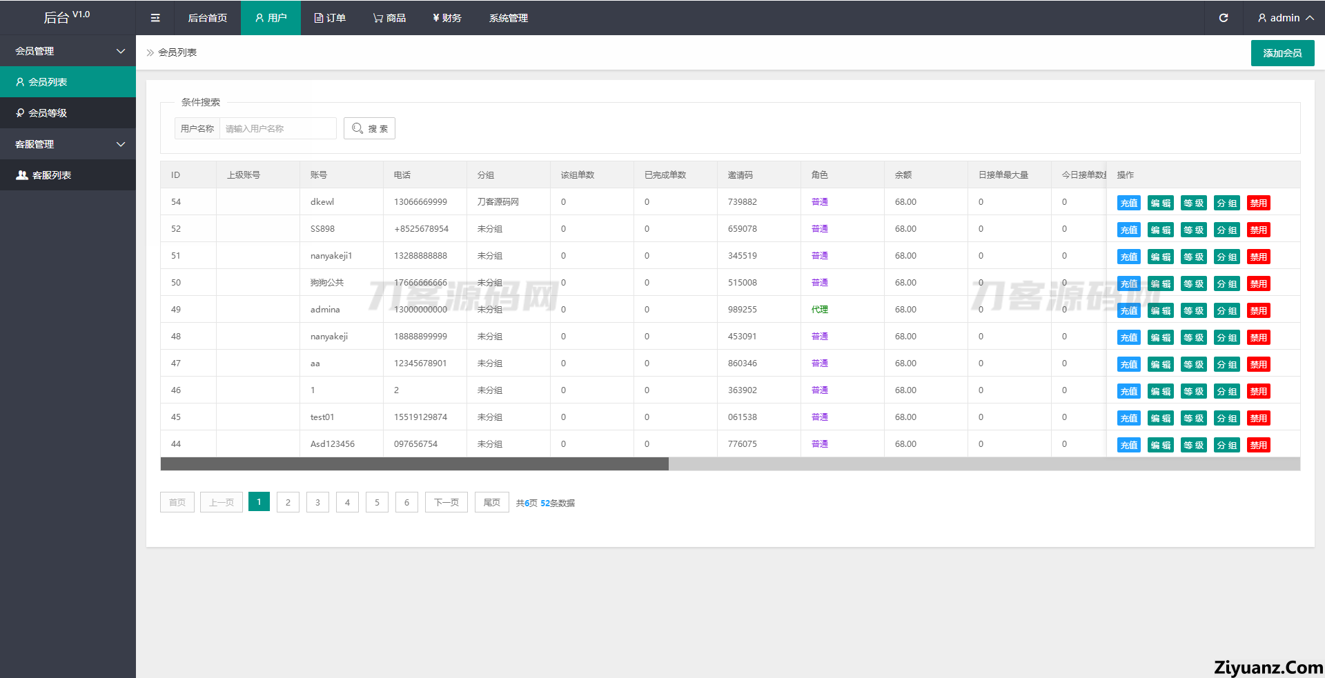This screenshot has width=1325, height=678.
Task: Click the refresh icon in top bar
Action: tap(1223, 18)
